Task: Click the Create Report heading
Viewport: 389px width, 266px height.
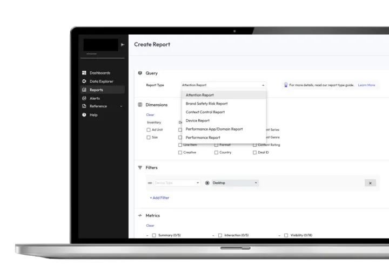Action: [152, 44]
